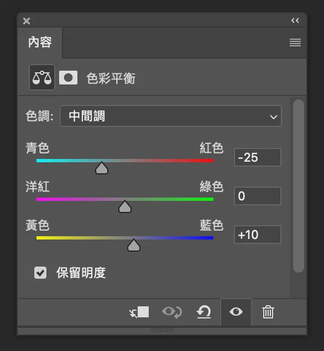Viewport: 324px width, 351px height.
Task: Open the 色調 dropdown showing 中間調
Action: pos(171,116)
